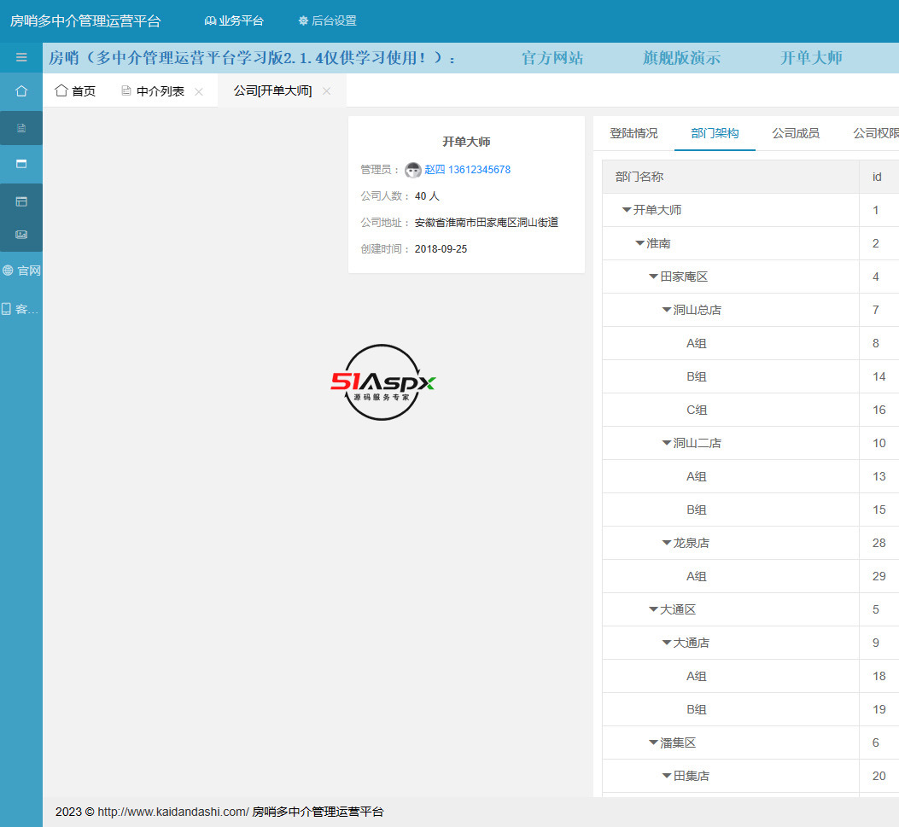Viewport: 899px width, 827px height.
Task: Click the home icon in left sidebar
Action: tap(21, 90)
